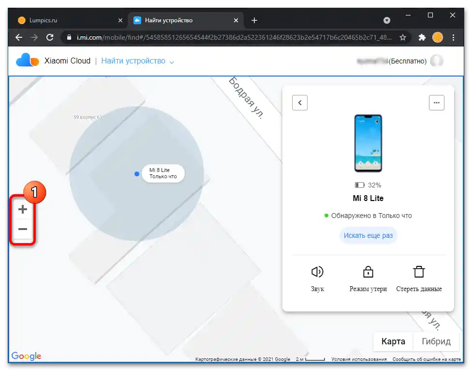472x371 pixels.
Task: Open the three-dots device options menu
Action: (x=437, y=103)
